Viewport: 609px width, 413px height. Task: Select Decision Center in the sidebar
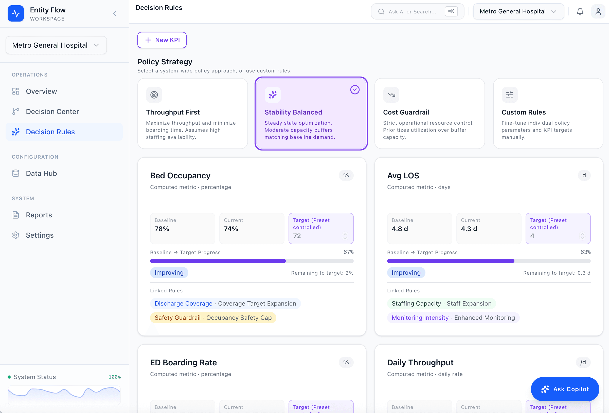[x=52, y=111]
